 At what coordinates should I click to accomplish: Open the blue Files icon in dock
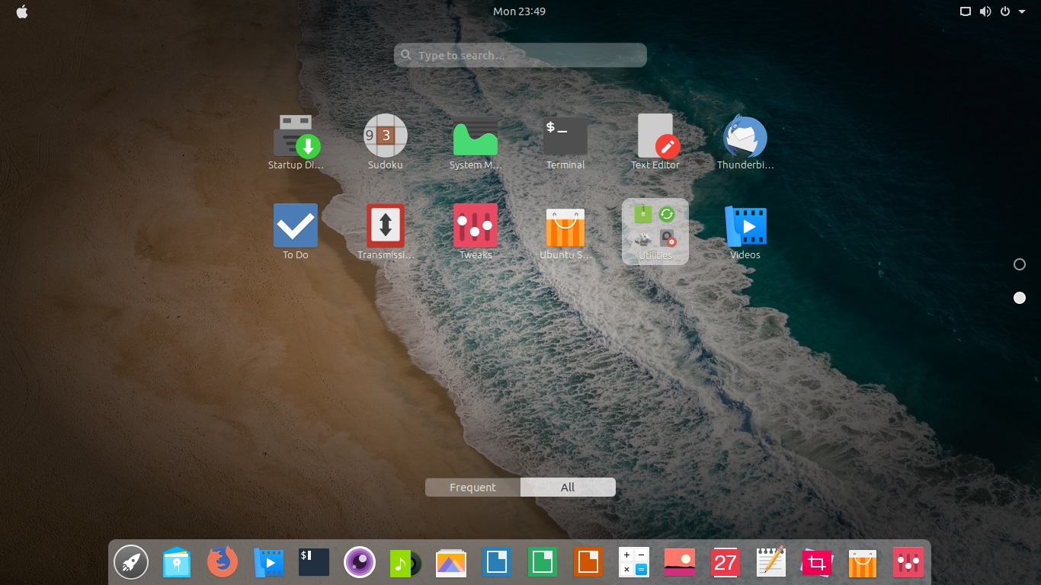tap(177, 563)
